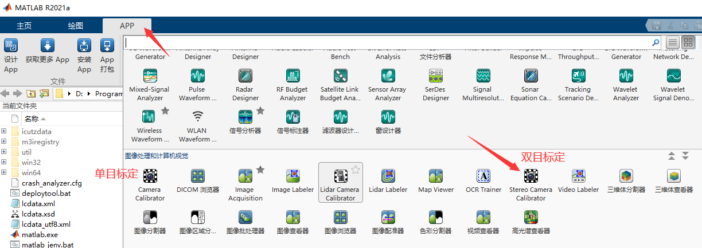Open the Map Viewer app
The height and width of the screenshot is (248, 702).
click(436, 180)
